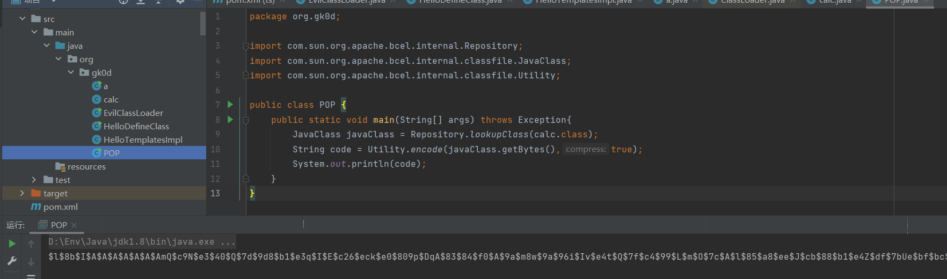The image size is (947, 279).
Task: Click the gk0d package icon
Action: [84, 72]
